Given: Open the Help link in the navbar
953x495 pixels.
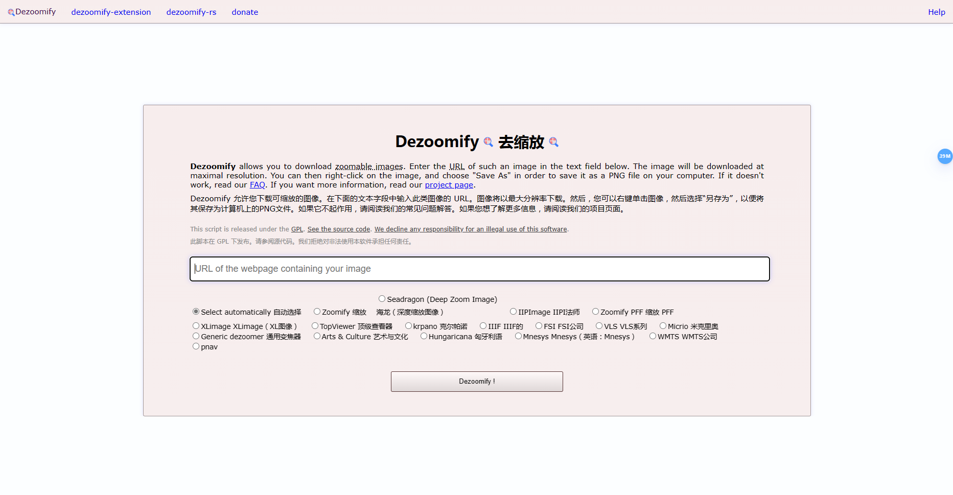Looking at the screenshot, I should tap(937, 12).
